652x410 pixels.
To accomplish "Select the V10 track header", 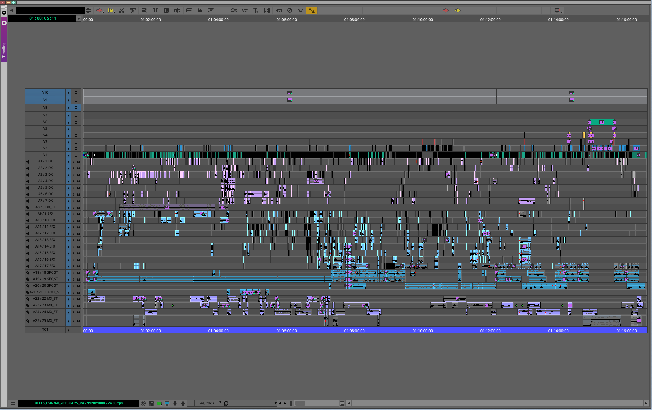I will (x=45, y=92).
